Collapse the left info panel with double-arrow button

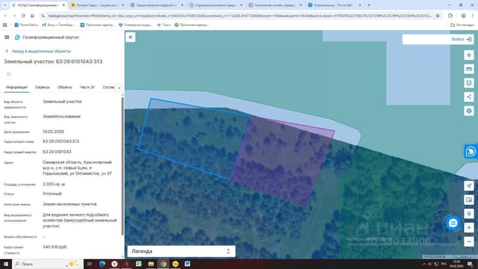click(131, 37)
